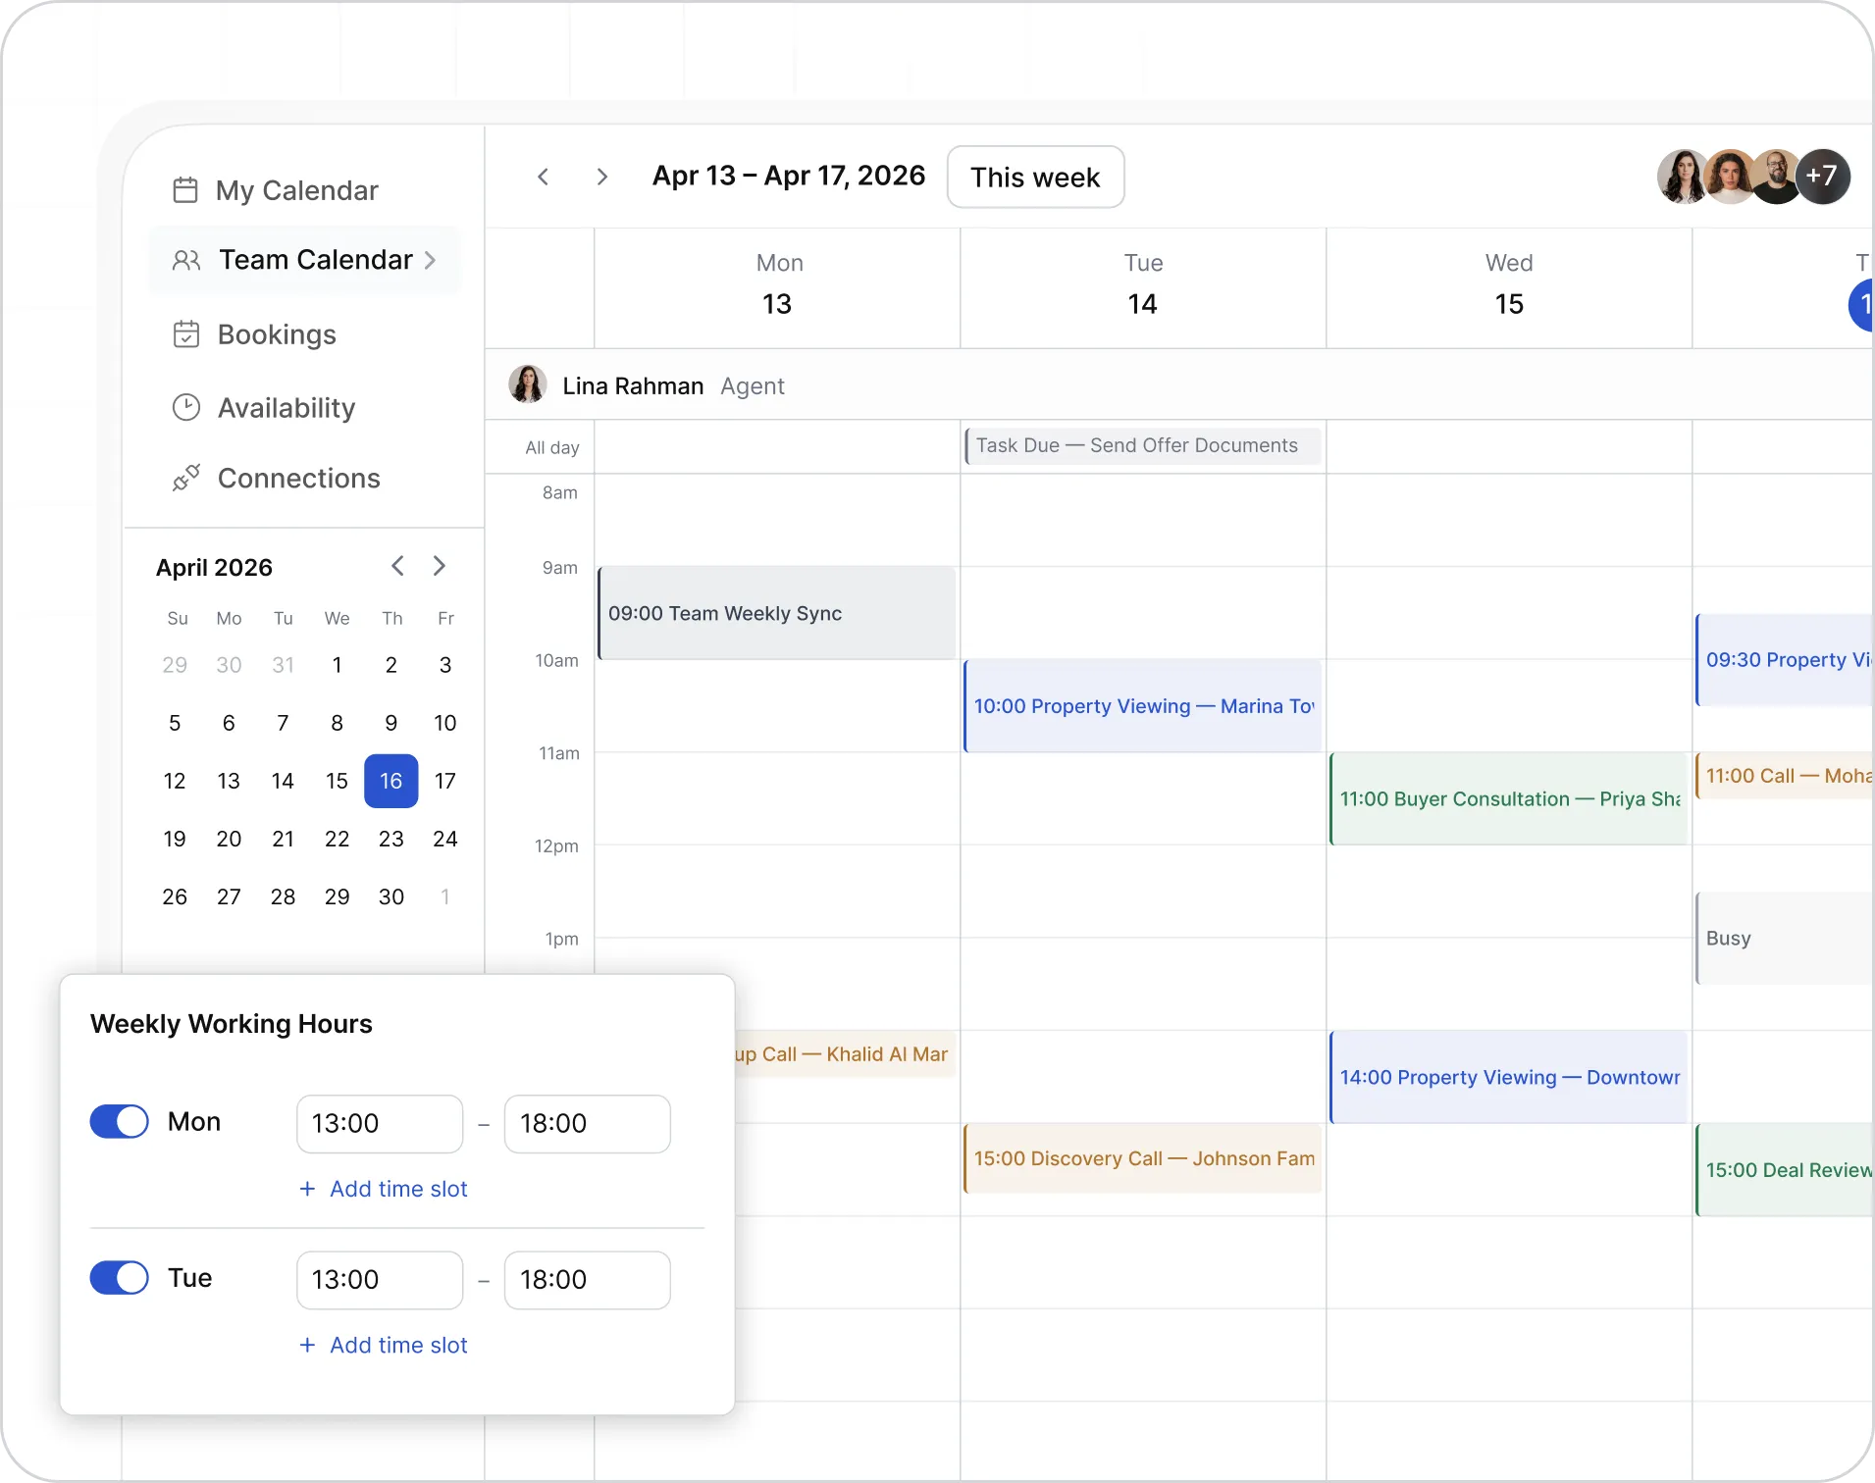This screenshot has width=1875, height=1483.
Task: Add time slot for Tue
Action: 384,1345
